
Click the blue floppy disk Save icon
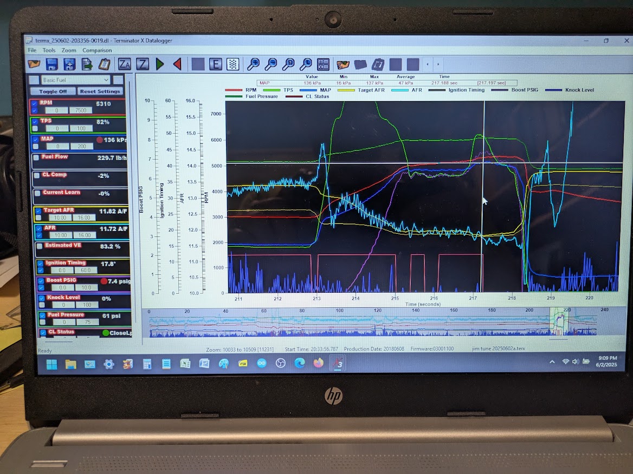(x=52, y=64)
